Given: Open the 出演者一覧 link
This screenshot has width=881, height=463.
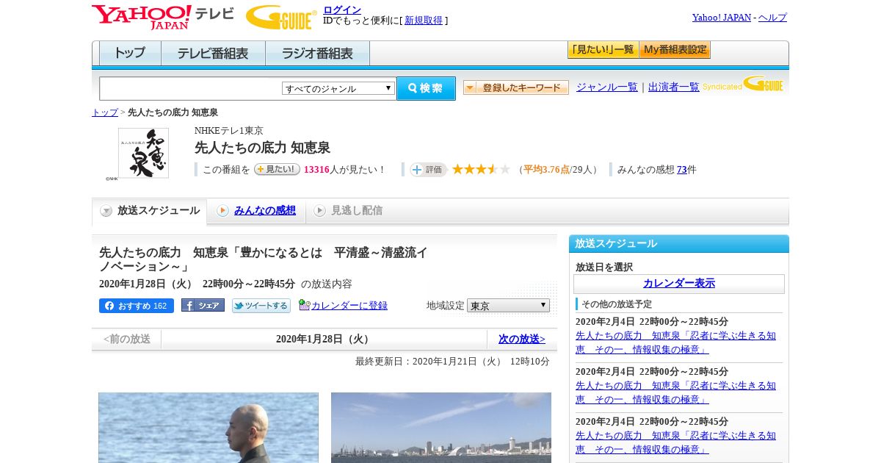Looking at the screenshot, I should coord(674,87).
